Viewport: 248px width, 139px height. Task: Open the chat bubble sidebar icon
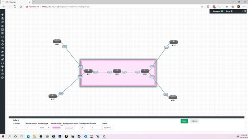[x=2, y=56]
